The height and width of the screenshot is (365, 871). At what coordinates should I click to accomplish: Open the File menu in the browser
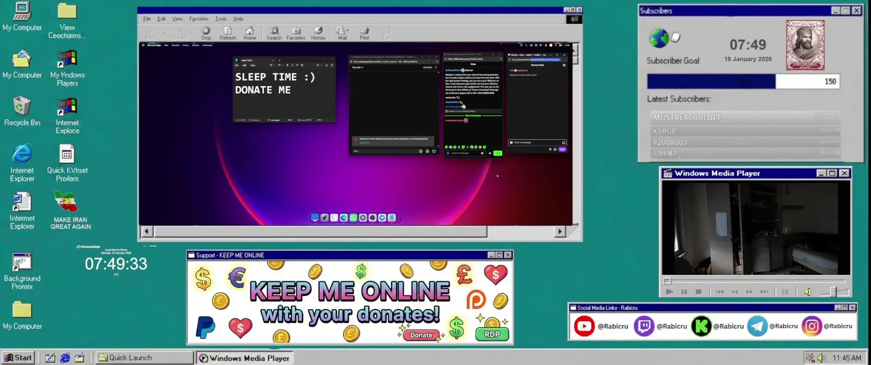pos(146,19)
